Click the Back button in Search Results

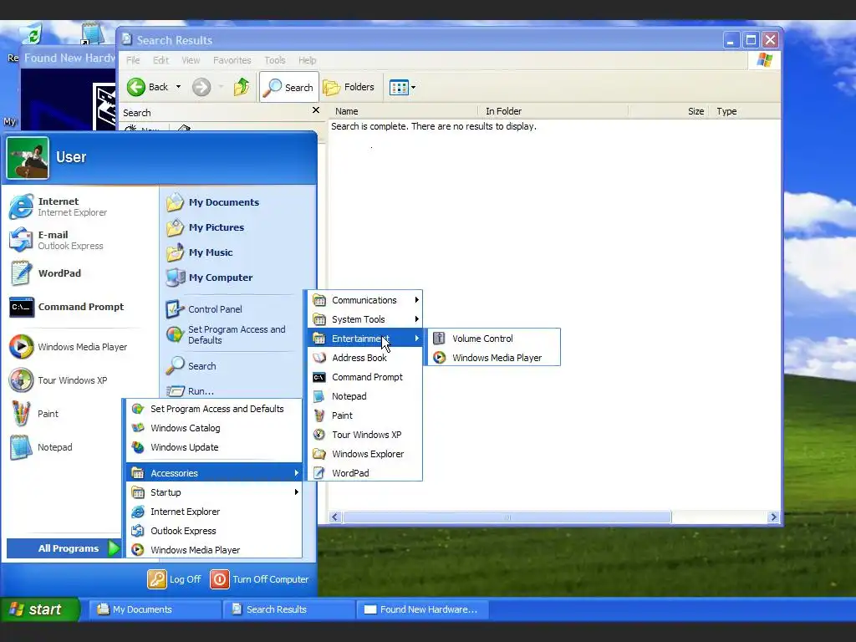[x=149, y=87]
